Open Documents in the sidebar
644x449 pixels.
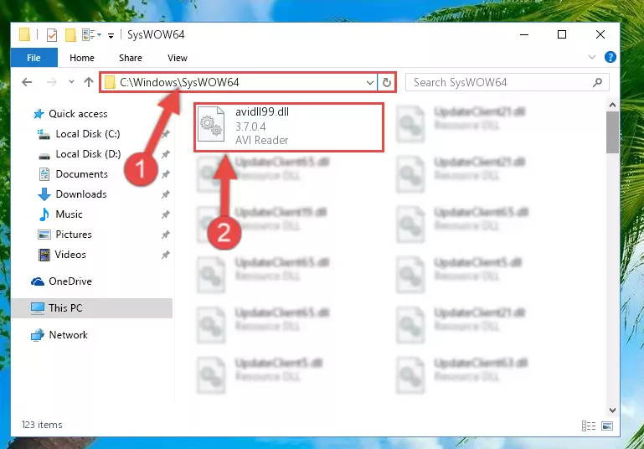tap(82, 174)
